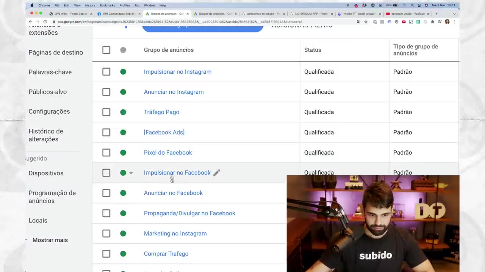The width and height of the screenshot is (485, 272).
Task: Open Impulsionar no Instagram ad group
Action: (178, 72)
